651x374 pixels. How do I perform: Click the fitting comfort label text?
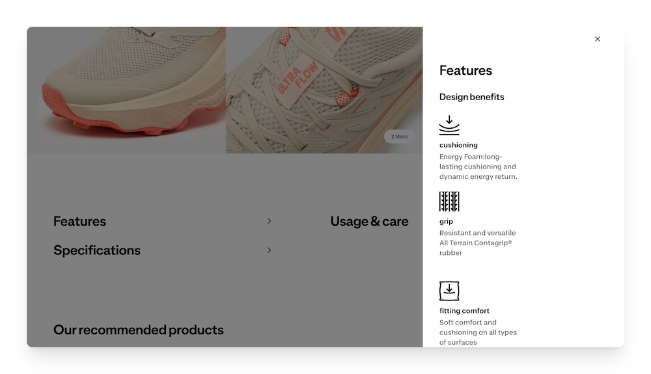click(464, 310)
